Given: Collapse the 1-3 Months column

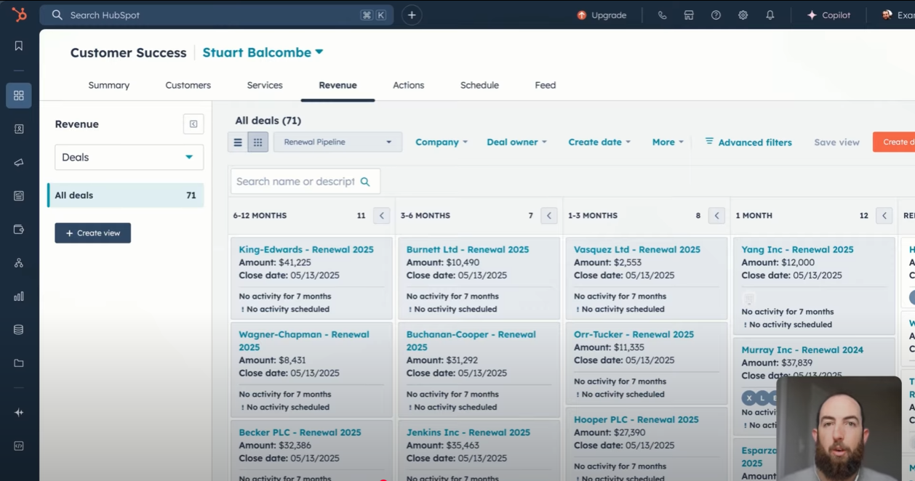Looking at the screenshot, I should coord(717,216).
